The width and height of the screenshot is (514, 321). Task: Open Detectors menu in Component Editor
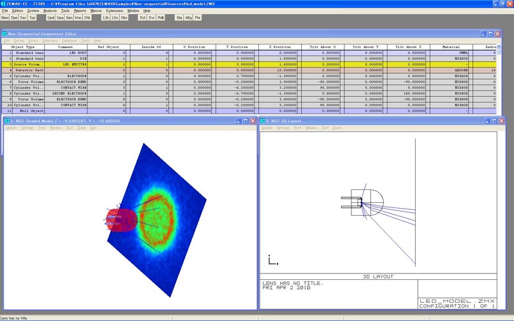[x=49, y=40]
